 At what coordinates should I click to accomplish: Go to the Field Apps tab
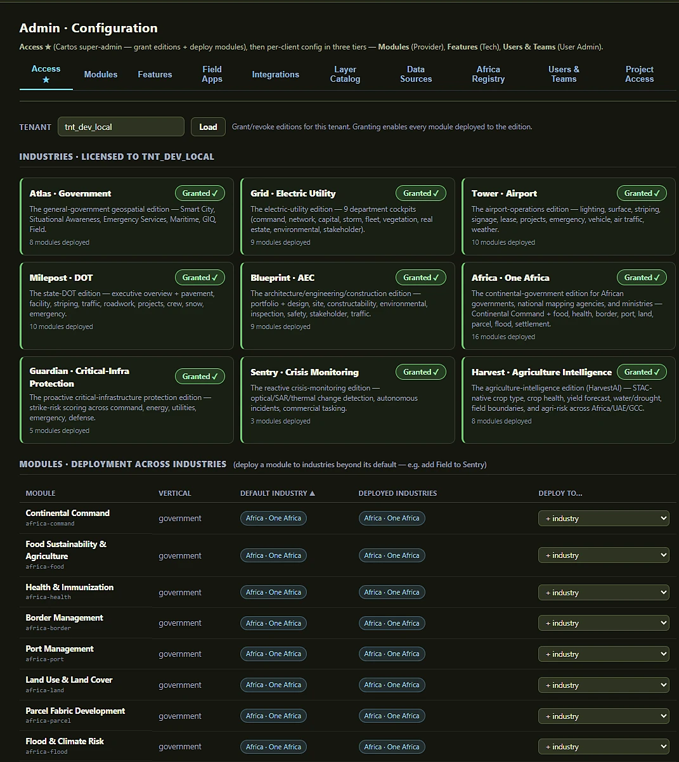212,74
